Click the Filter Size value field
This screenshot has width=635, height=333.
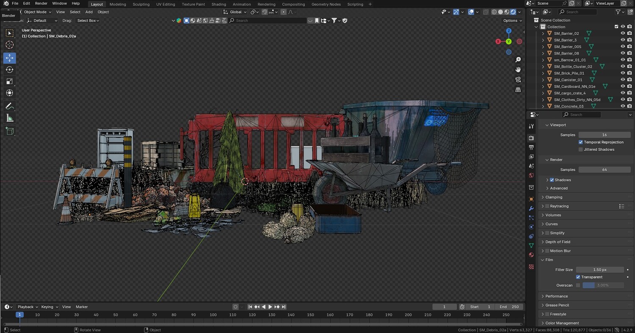point(600,270)
